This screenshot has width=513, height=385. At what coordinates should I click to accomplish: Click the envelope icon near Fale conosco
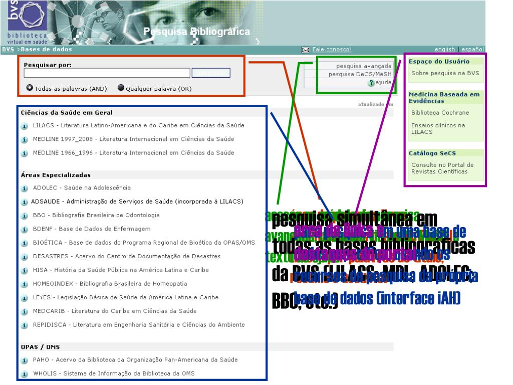click(306, 50)
